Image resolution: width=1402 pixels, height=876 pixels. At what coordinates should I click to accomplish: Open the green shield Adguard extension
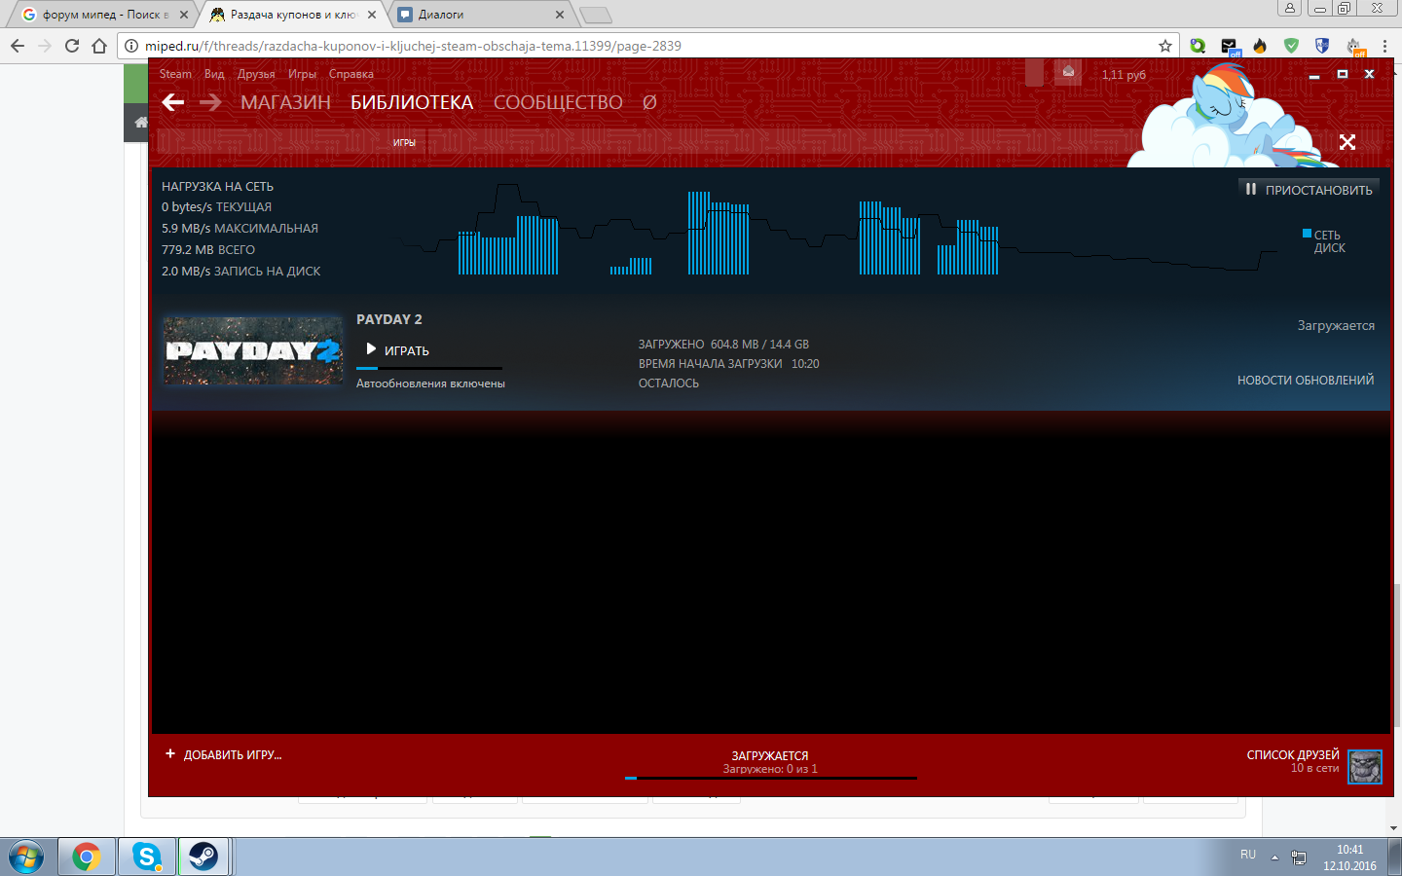(x=1291, y=46)
